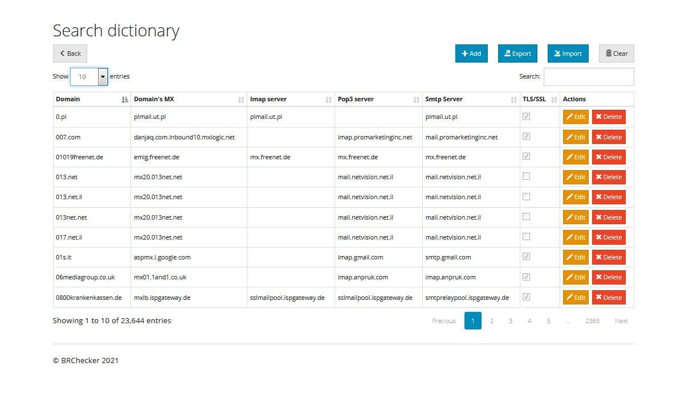Sort by the Pop3 server column arrows

(x=416, y=100)
